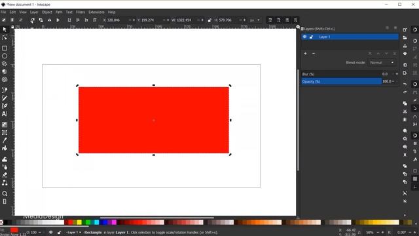Open the Blend mode Normal dropdown
The width and height of the screenshot is (419, 236).
tap(381, 62)
